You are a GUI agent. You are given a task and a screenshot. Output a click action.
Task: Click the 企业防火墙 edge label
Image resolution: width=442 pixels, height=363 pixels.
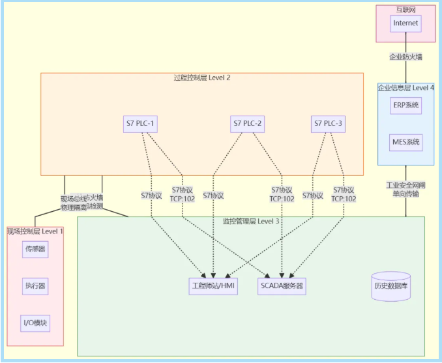tap(405, 57)
